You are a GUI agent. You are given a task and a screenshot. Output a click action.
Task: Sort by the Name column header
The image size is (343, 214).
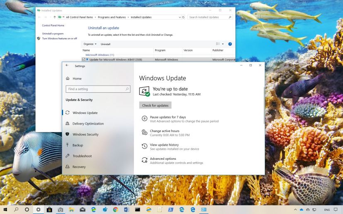(x=86, y=50)
